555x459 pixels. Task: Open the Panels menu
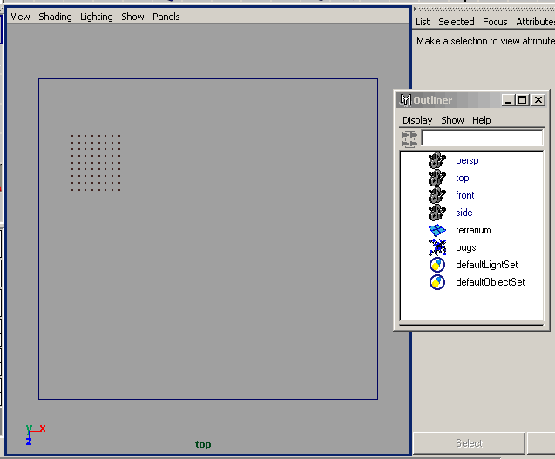[166, 17]
